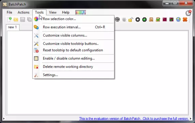Click the right arrow in status bar
The image size is (195, 123).
click(191, 119)
